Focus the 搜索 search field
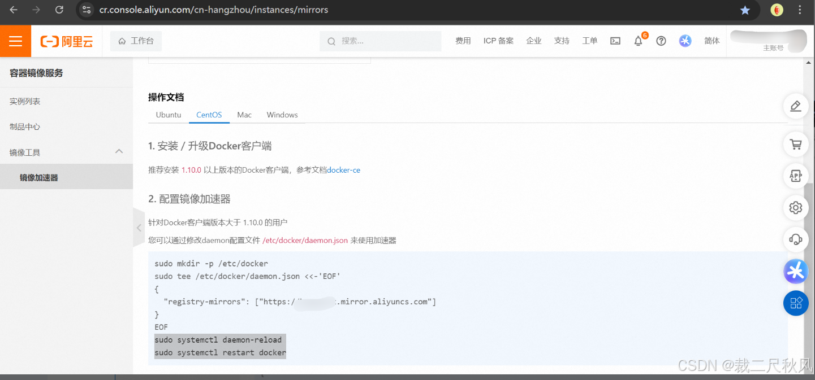The image size is (815, 380). click(381, 41)
